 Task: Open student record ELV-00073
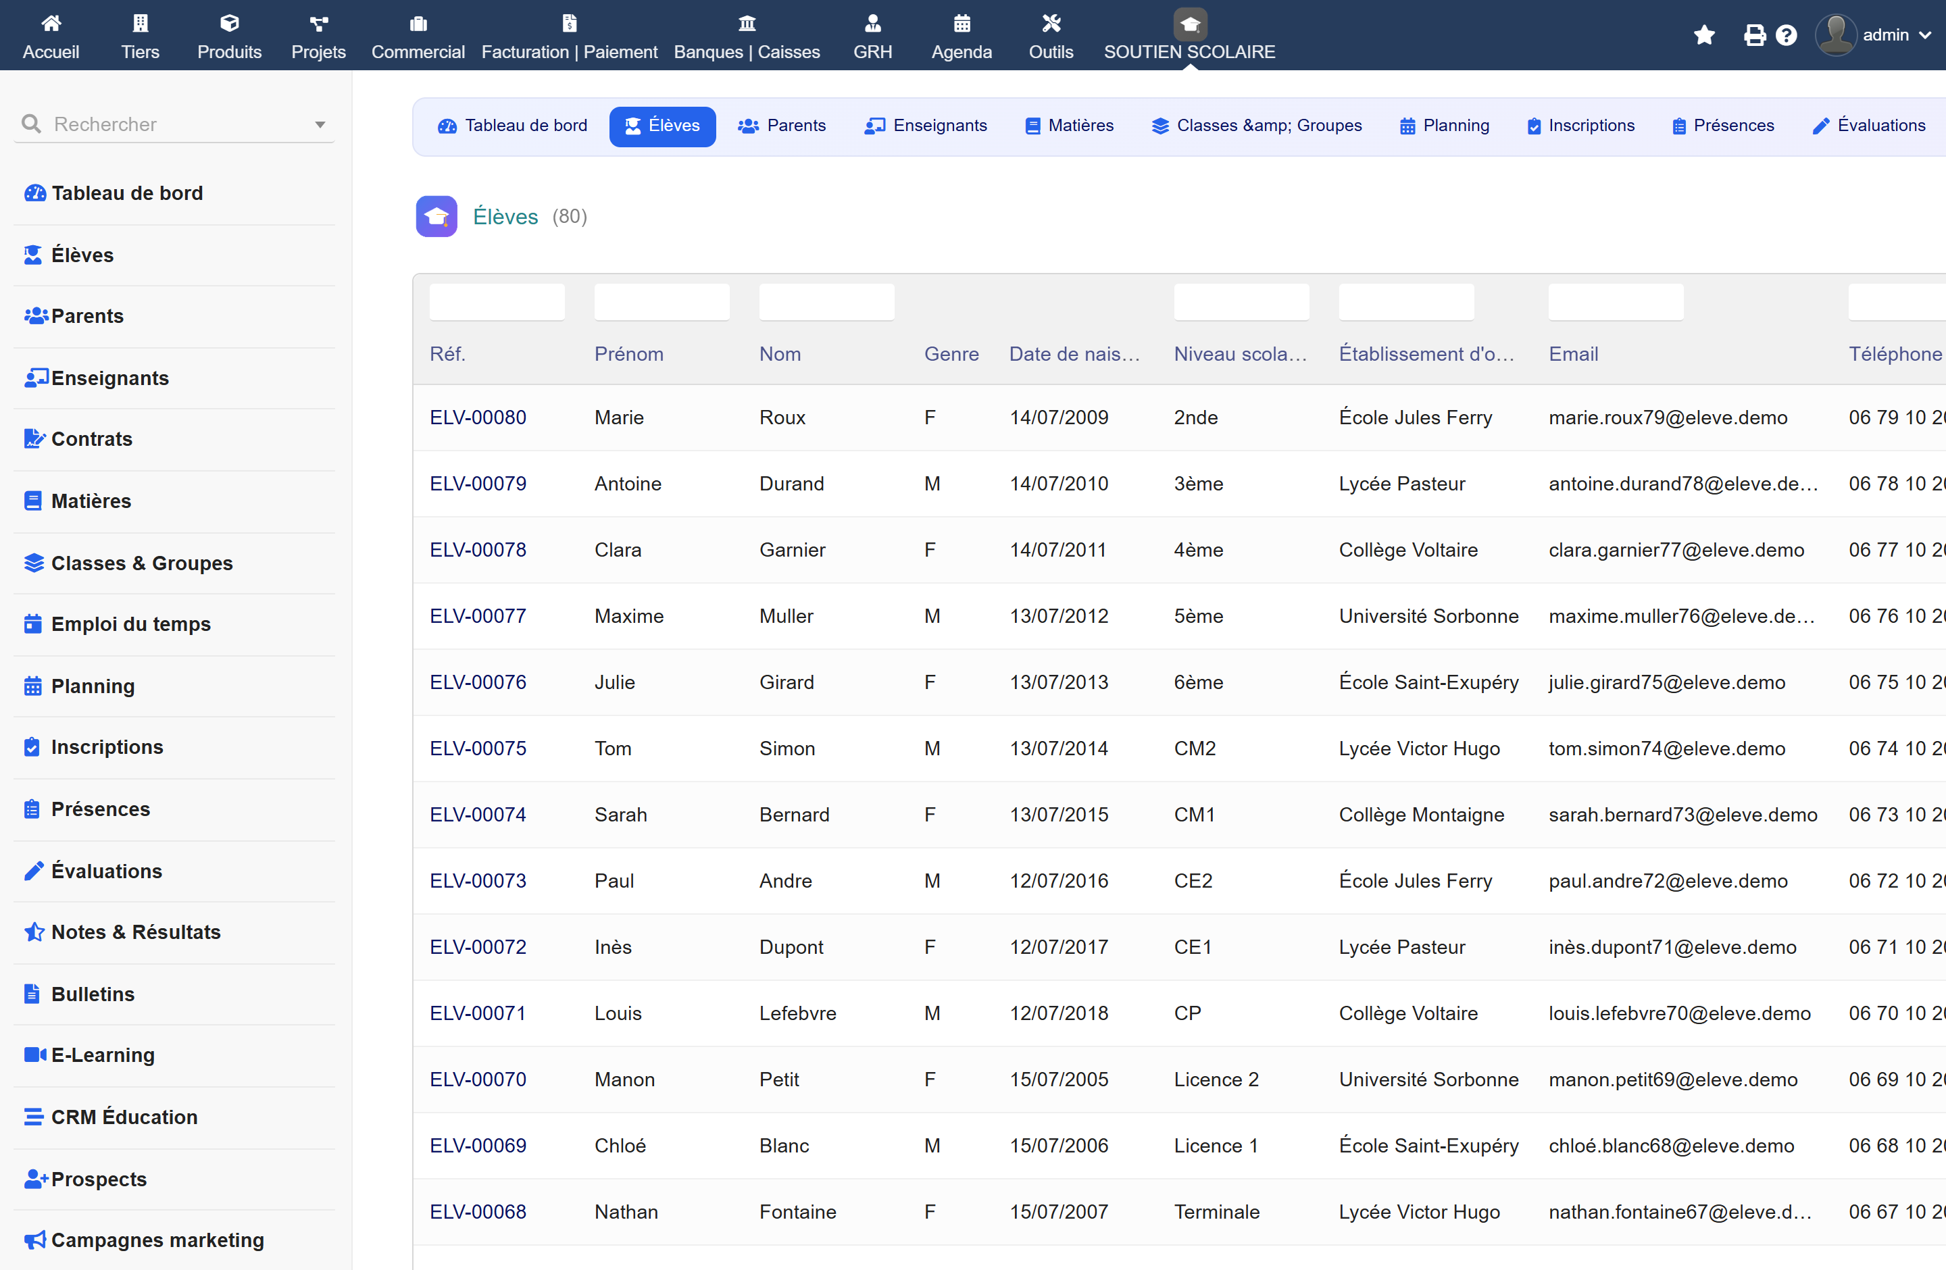[x=478, y=881]
